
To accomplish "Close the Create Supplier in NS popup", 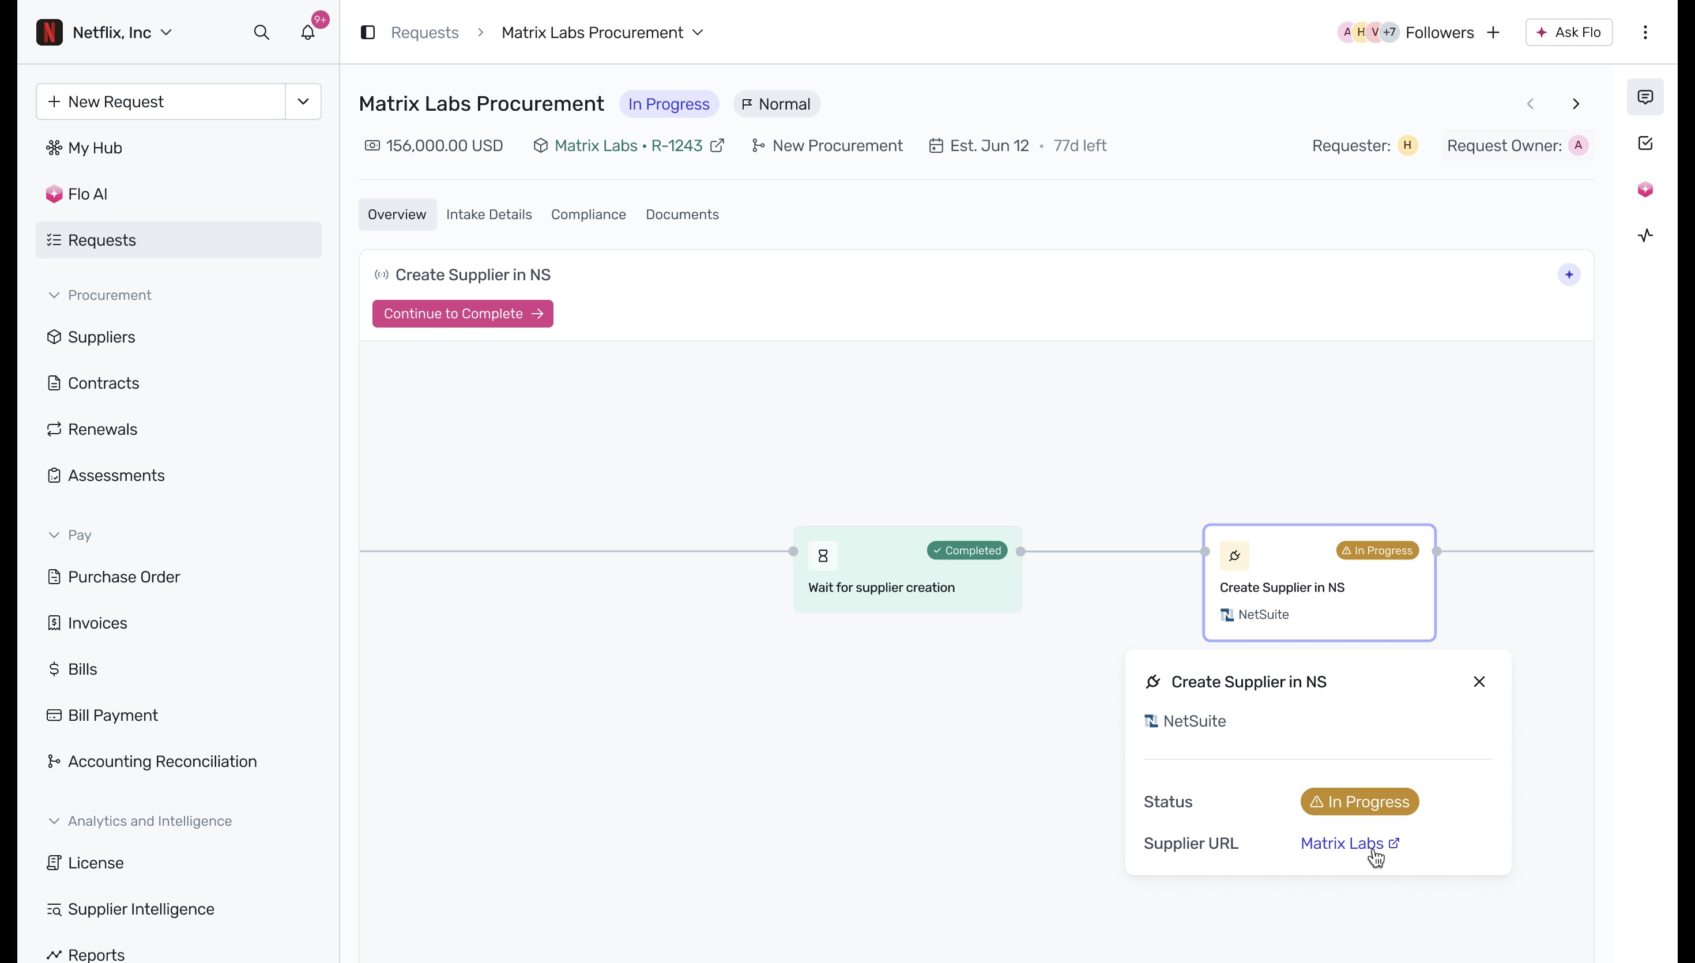I will coord(1479,682).
